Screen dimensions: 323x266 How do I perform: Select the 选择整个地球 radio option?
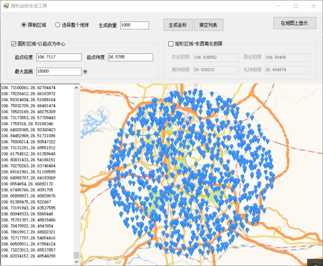coord(58,25)
